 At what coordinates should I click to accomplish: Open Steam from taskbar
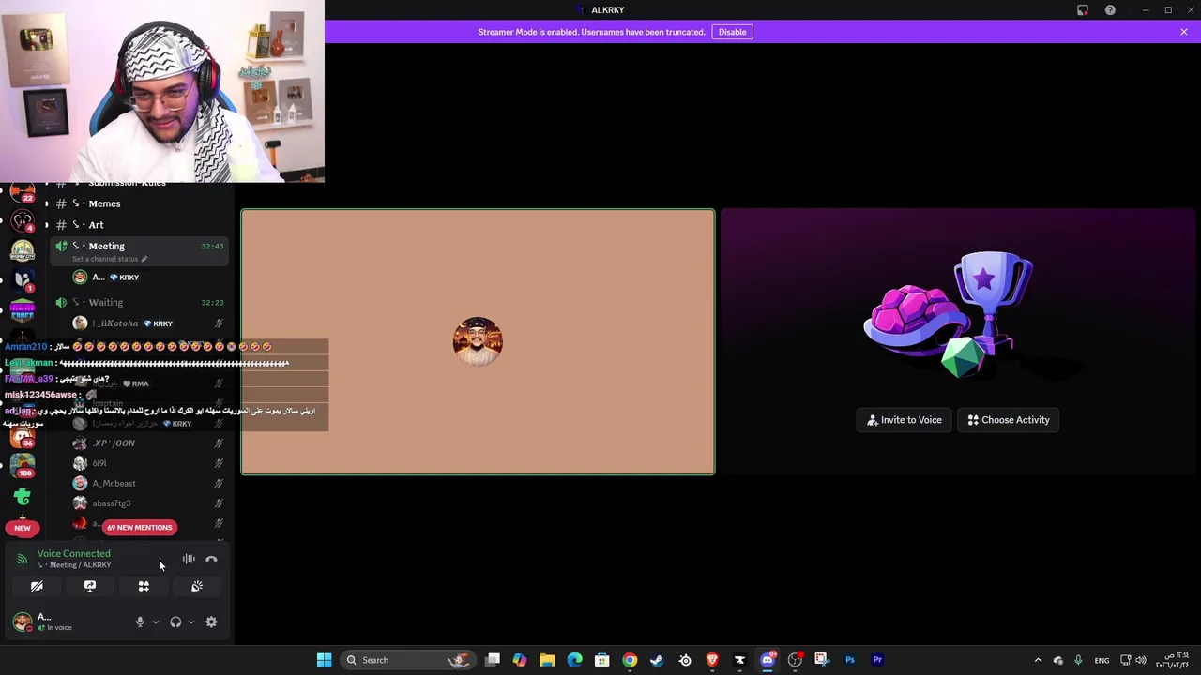[657, 660]
